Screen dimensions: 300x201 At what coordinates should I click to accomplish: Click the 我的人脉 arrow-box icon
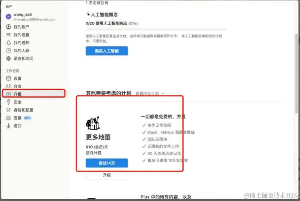click(8, 50)
